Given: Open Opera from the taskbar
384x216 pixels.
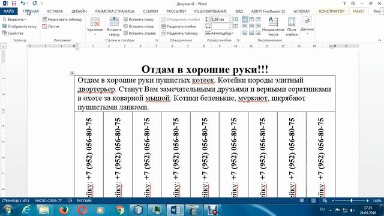Looking at the screenshot, I should pyautogui.click(x=82, y=210).
